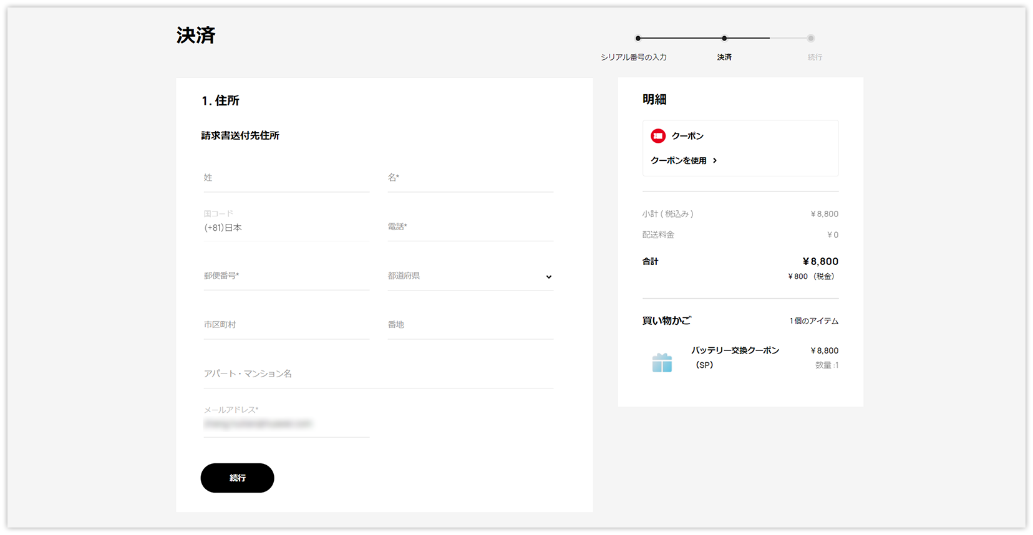The width and height of the screenshot is (1033, 535).
Task: Click the gift box product image
Action: (662, 362)
